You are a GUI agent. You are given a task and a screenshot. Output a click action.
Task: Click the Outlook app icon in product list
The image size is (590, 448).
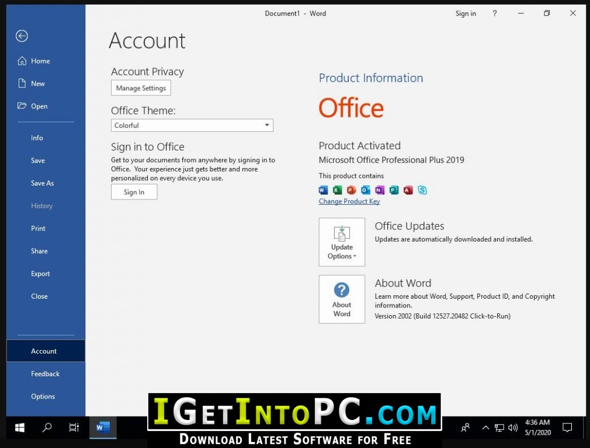point(365,190)
